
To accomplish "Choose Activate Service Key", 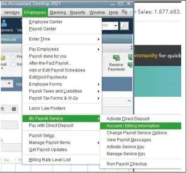I will 141,147.
